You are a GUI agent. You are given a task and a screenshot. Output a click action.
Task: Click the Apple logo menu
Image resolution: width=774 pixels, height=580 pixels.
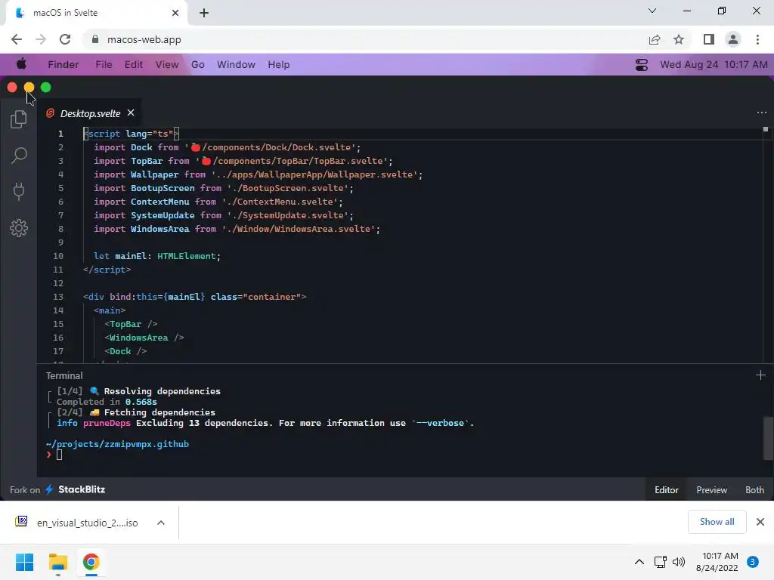pyautogui.click(x=21, y=64)
